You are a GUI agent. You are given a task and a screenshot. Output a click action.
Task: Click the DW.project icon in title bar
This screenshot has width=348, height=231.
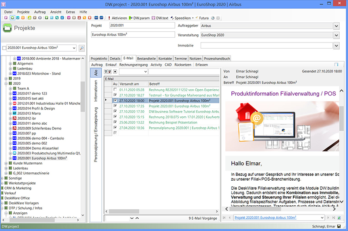(x=3, y=4)
